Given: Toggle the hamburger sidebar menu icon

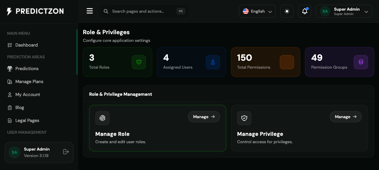Looking at the screenshot, I should (90, 11).
